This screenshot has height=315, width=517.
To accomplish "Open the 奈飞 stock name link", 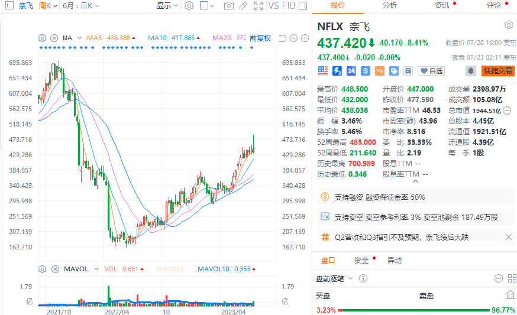I will [25, 5].
